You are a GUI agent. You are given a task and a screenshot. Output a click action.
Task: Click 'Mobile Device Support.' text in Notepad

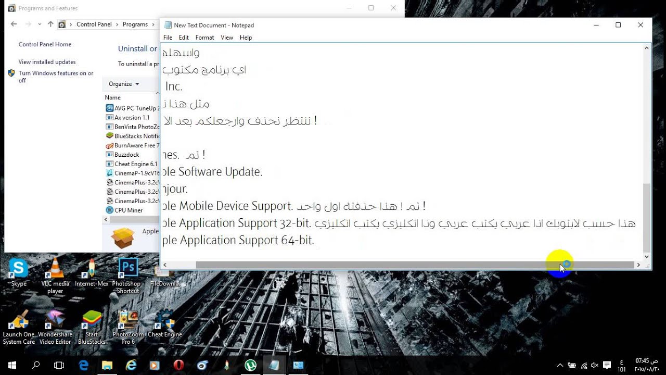coord(236,206)
